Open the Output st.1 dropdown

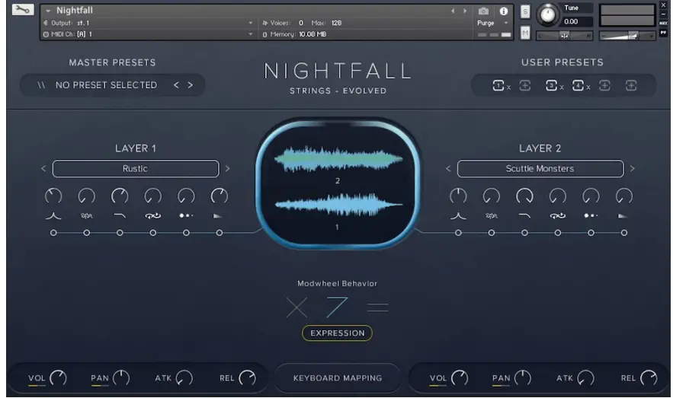148,23
